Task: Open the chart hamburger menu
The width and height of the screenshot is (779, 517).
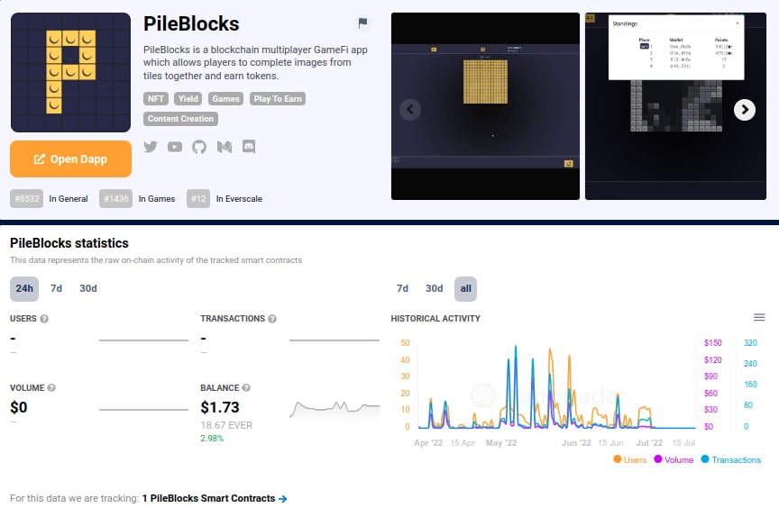Action: tap(759, 317)
